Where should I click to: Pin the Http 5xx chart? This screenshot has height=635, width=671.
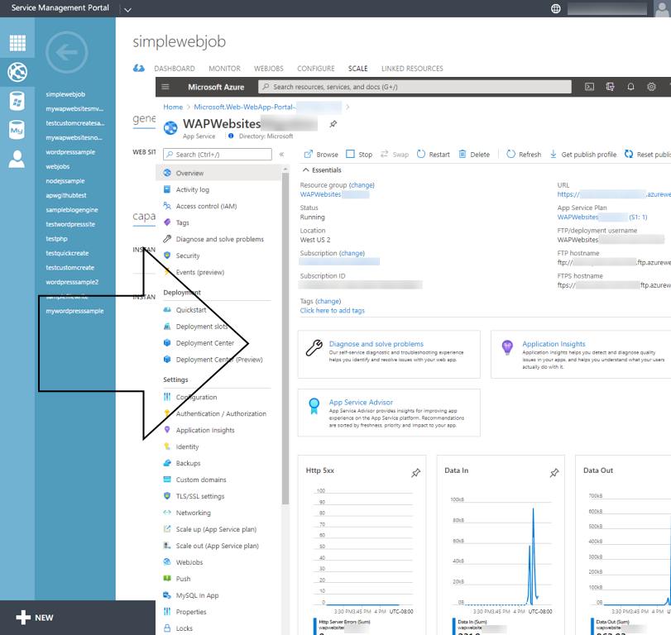(x=415, y=472)
